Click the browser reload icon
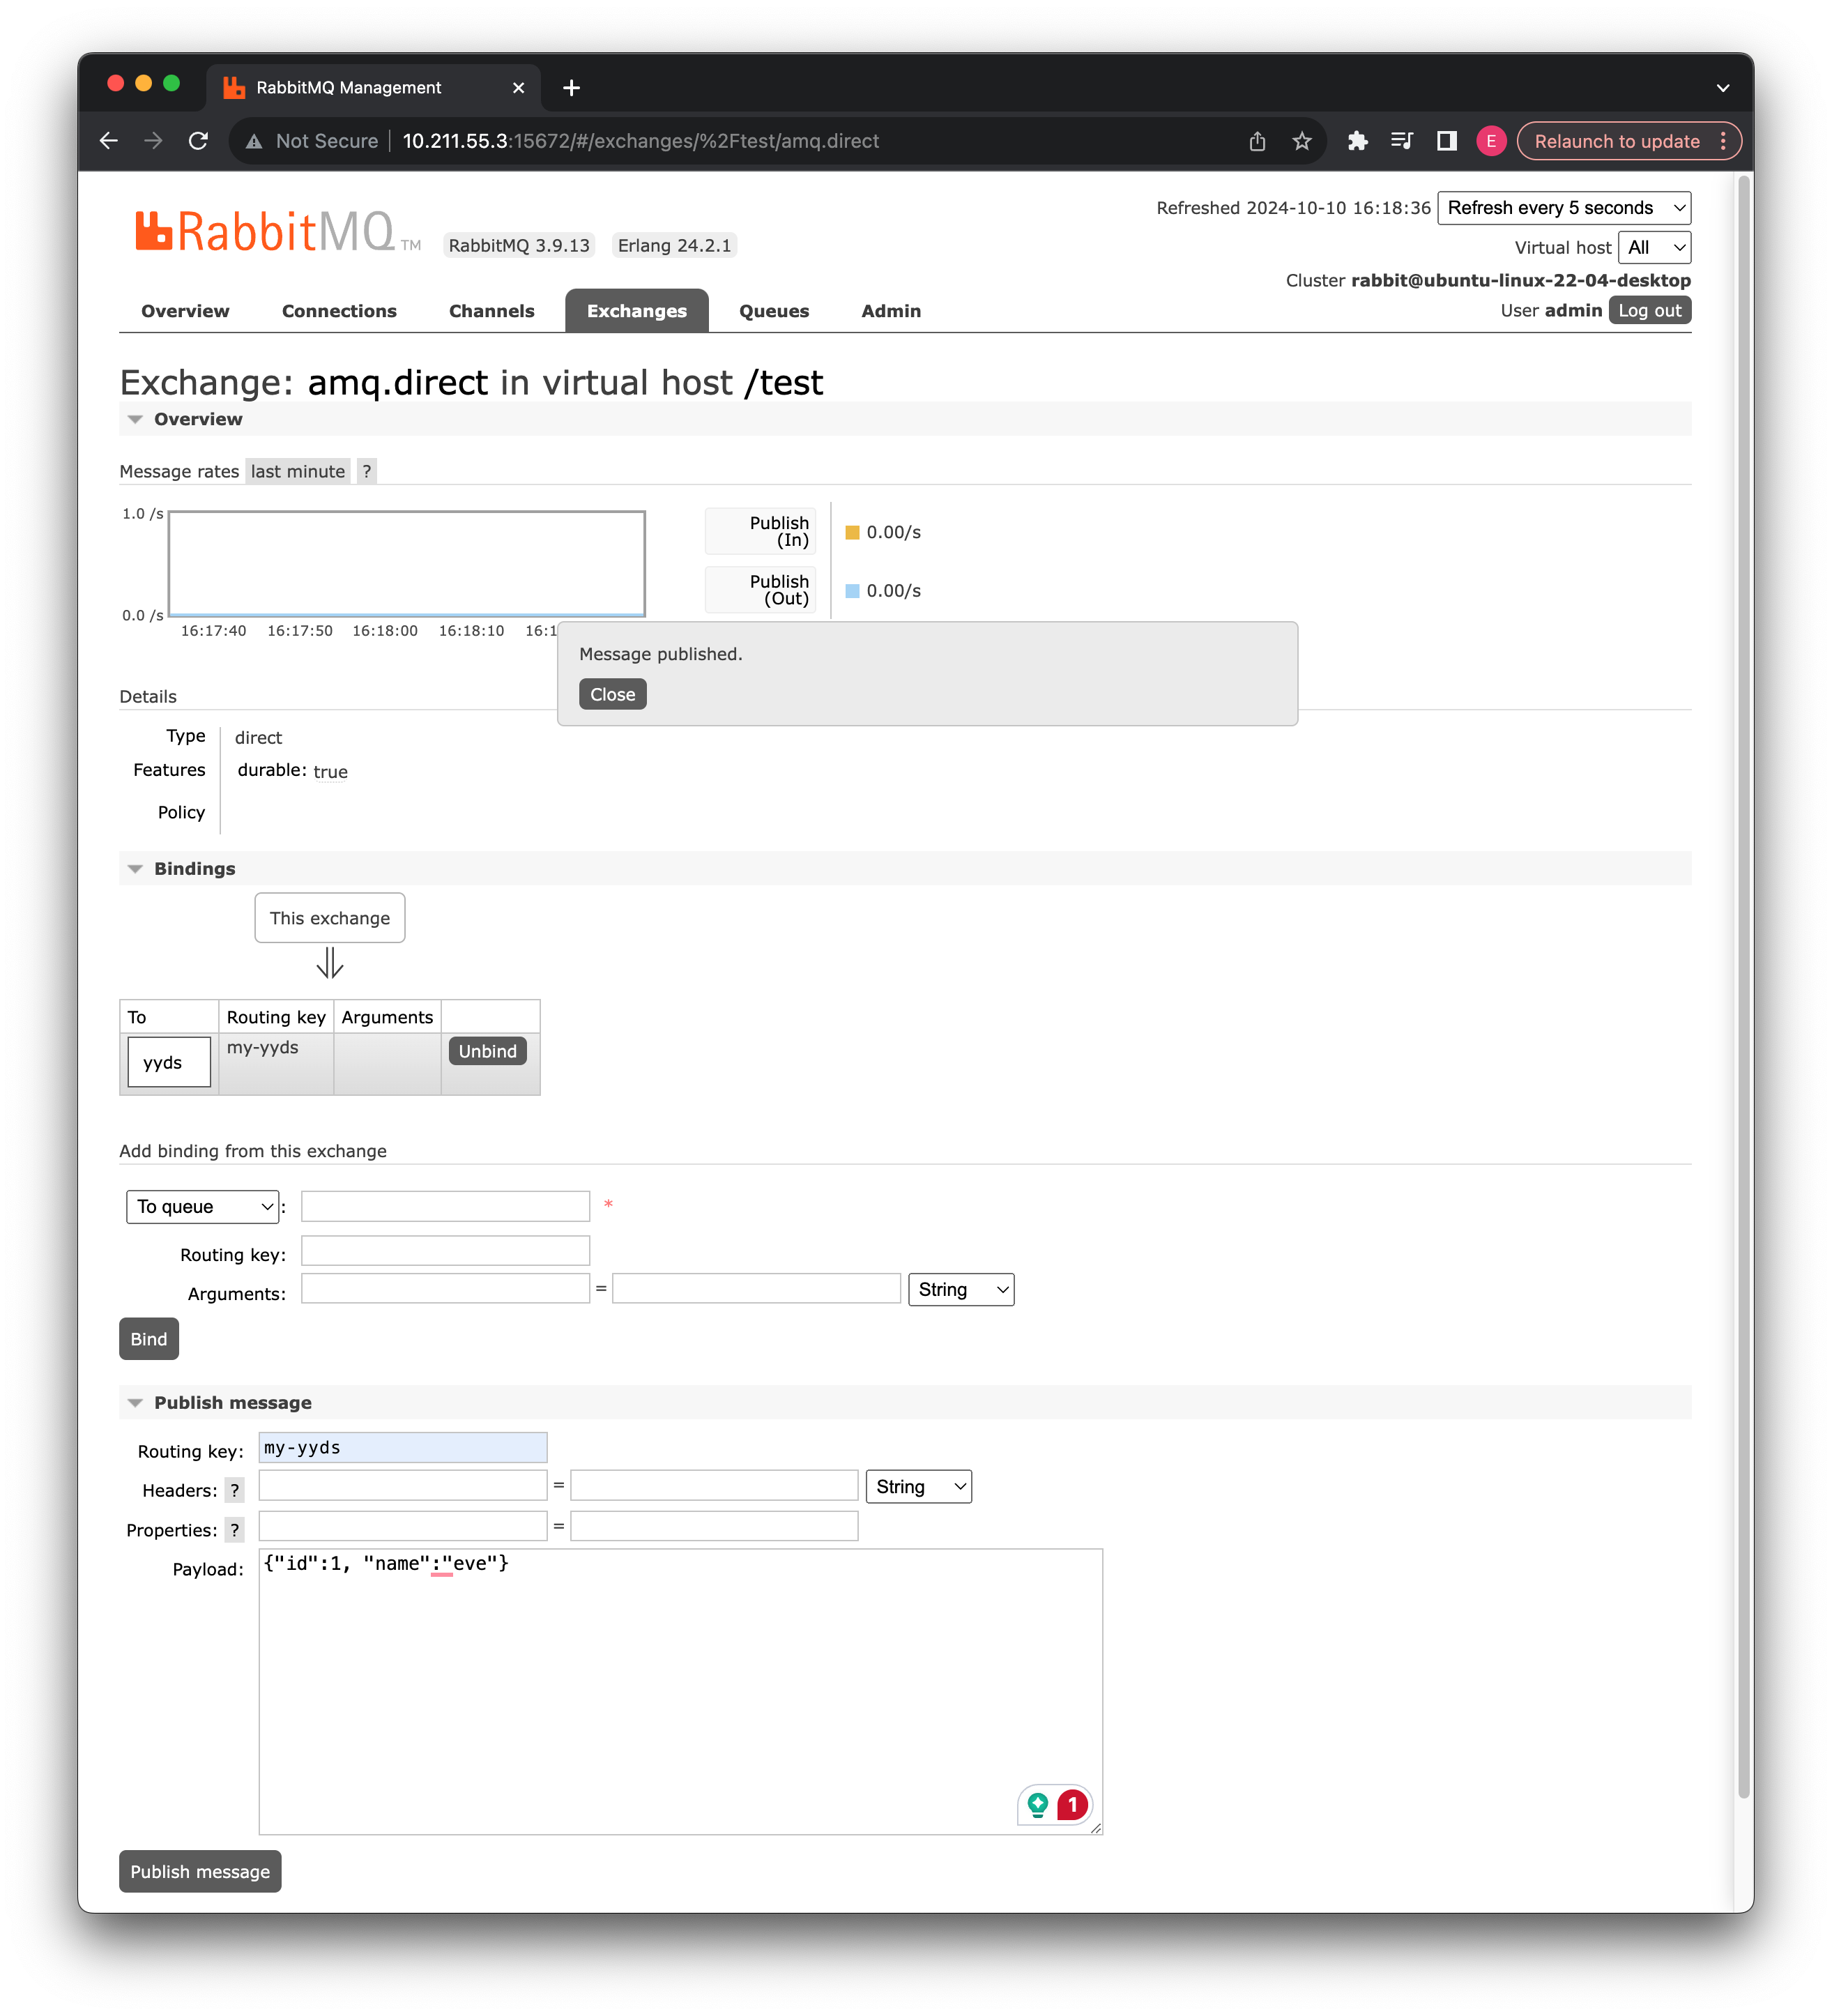Screen dimensions: 1832x2016 point(198,141)
